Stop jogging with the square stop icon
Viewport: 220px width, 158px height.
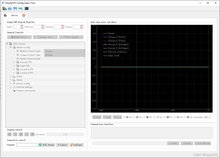click(21, 134)
